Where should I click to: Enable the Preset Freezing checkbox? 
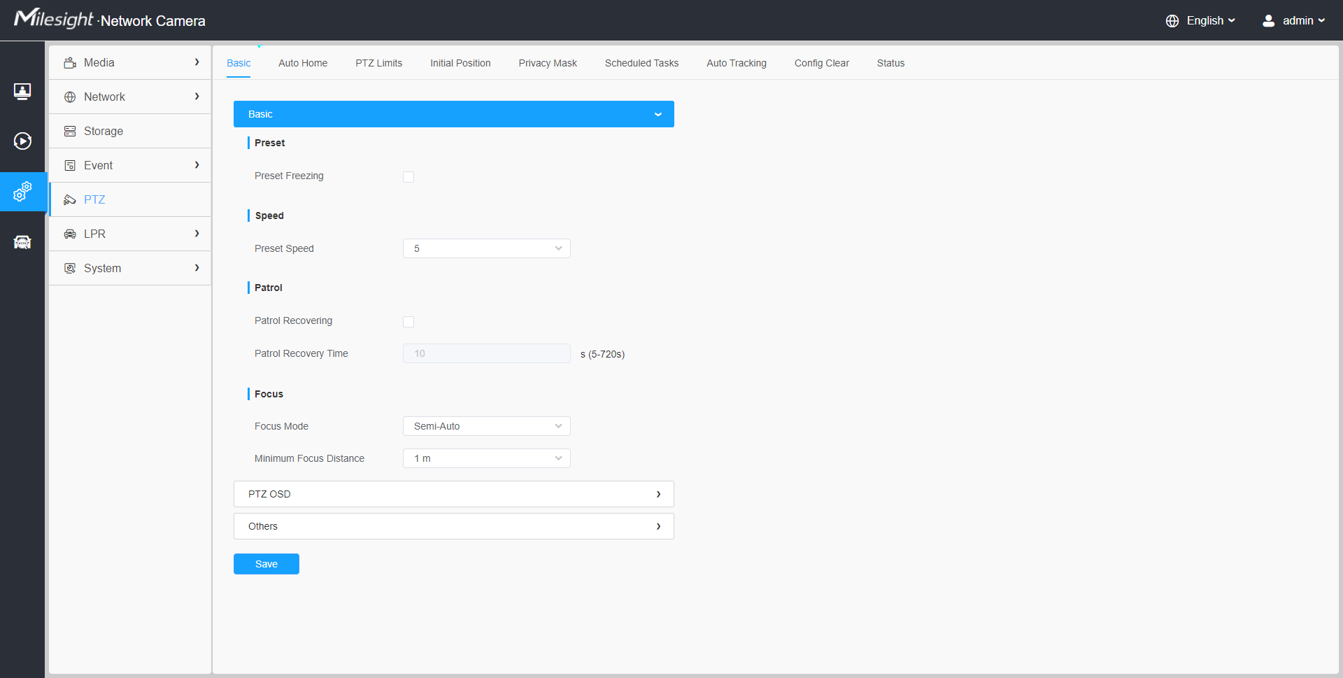click(x=408, y=177)
